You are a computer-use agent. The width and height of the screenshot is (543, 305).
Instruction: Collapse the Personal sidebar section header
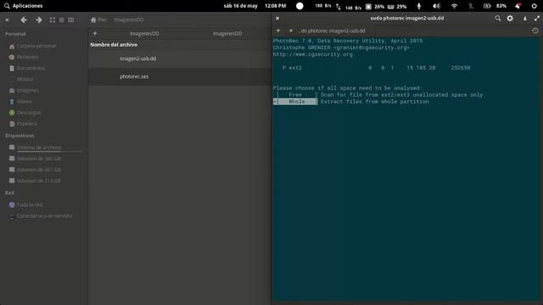(15, 34)
